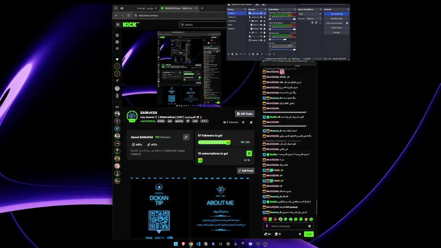Go to Kick home via sidebar icon
The image size is (441, 248).
tap(117, 35)
